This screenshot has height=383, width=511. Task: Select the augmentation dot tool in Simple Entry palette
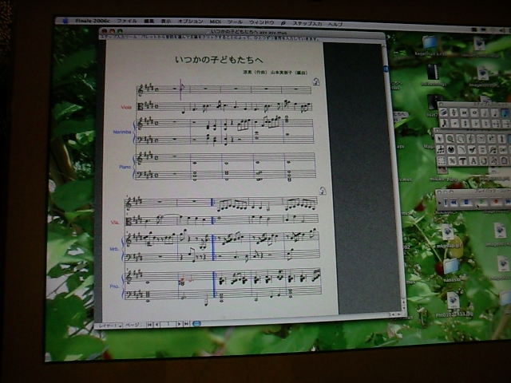(454, 124)
